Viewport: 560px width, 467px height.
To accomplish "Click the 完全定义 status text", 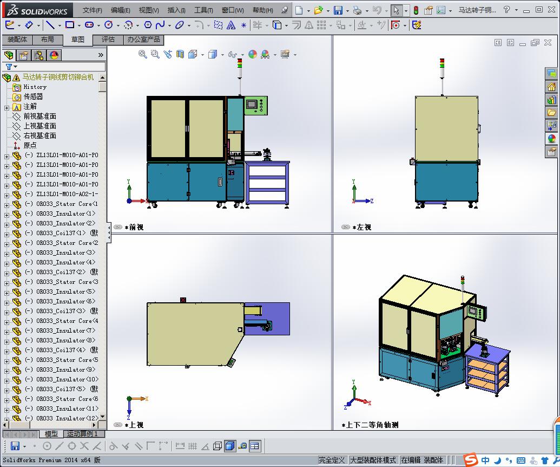I will 332,460.
